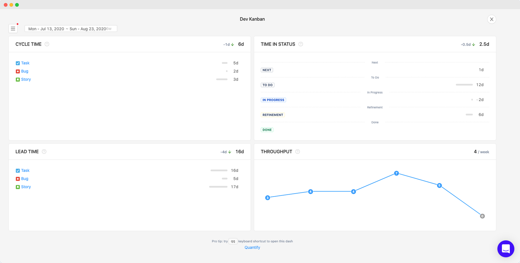Click first throughput point with value 4
Viewport: 520px width, 263px height.
click(x=310, y=192)
